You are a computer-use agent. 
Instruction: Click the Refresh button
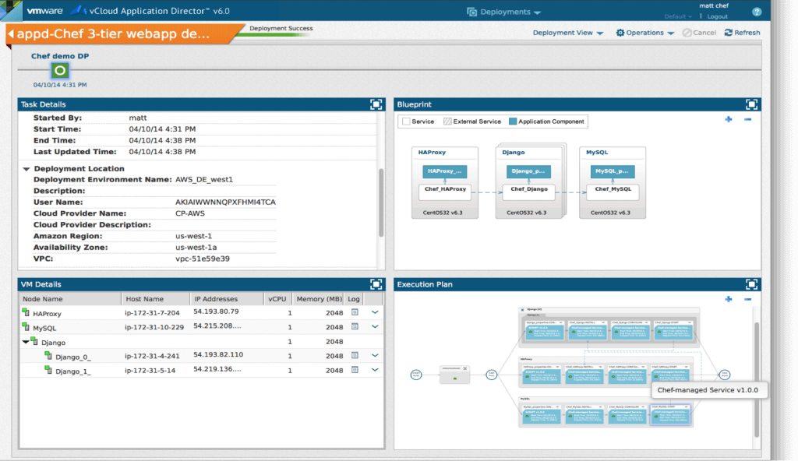pyautogui.click(x=742, y=33)
